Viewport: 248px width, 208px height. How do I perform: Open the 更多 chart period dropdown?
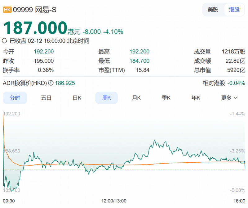(x=229, y=98)
